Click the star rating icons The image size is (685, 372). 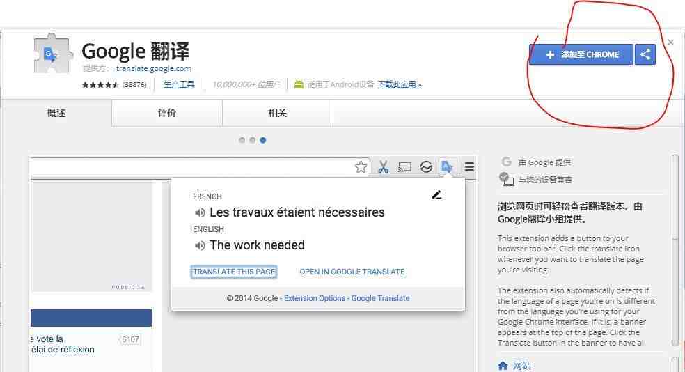point(100,85)
